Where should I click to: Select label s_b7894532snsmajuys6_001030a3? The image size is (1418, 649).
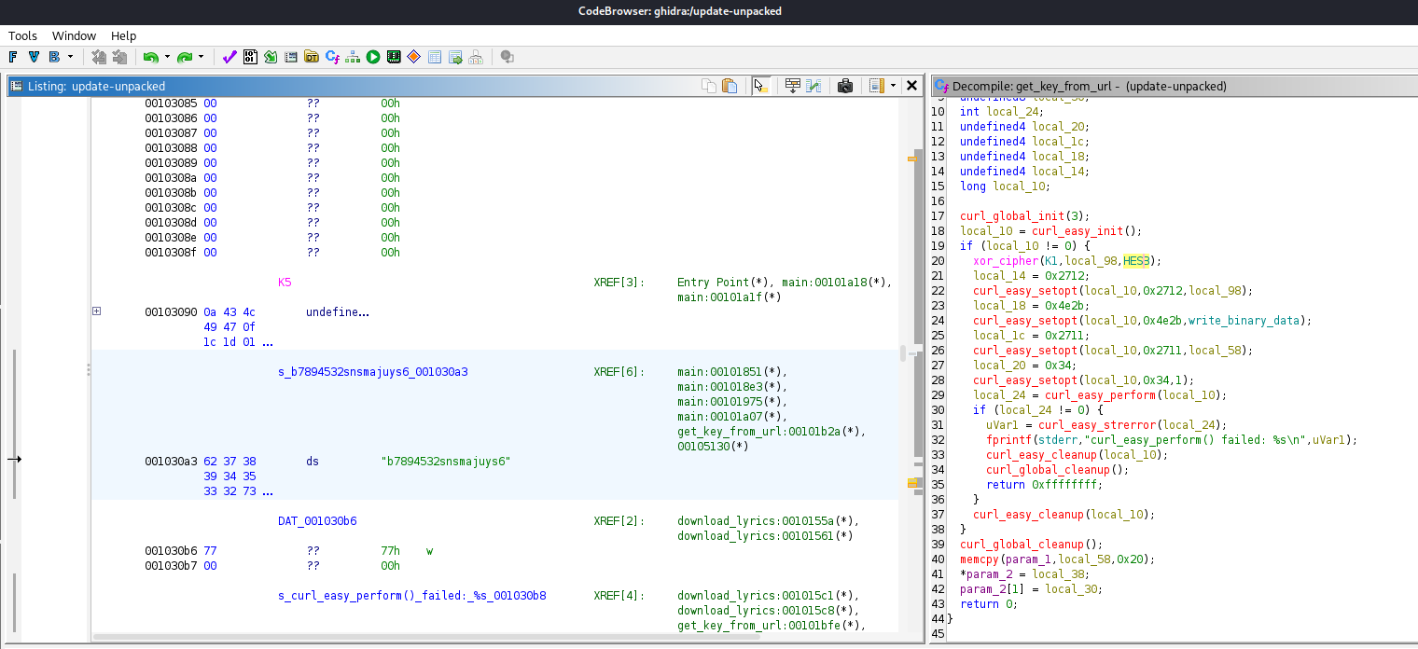(x=373, y=371)
